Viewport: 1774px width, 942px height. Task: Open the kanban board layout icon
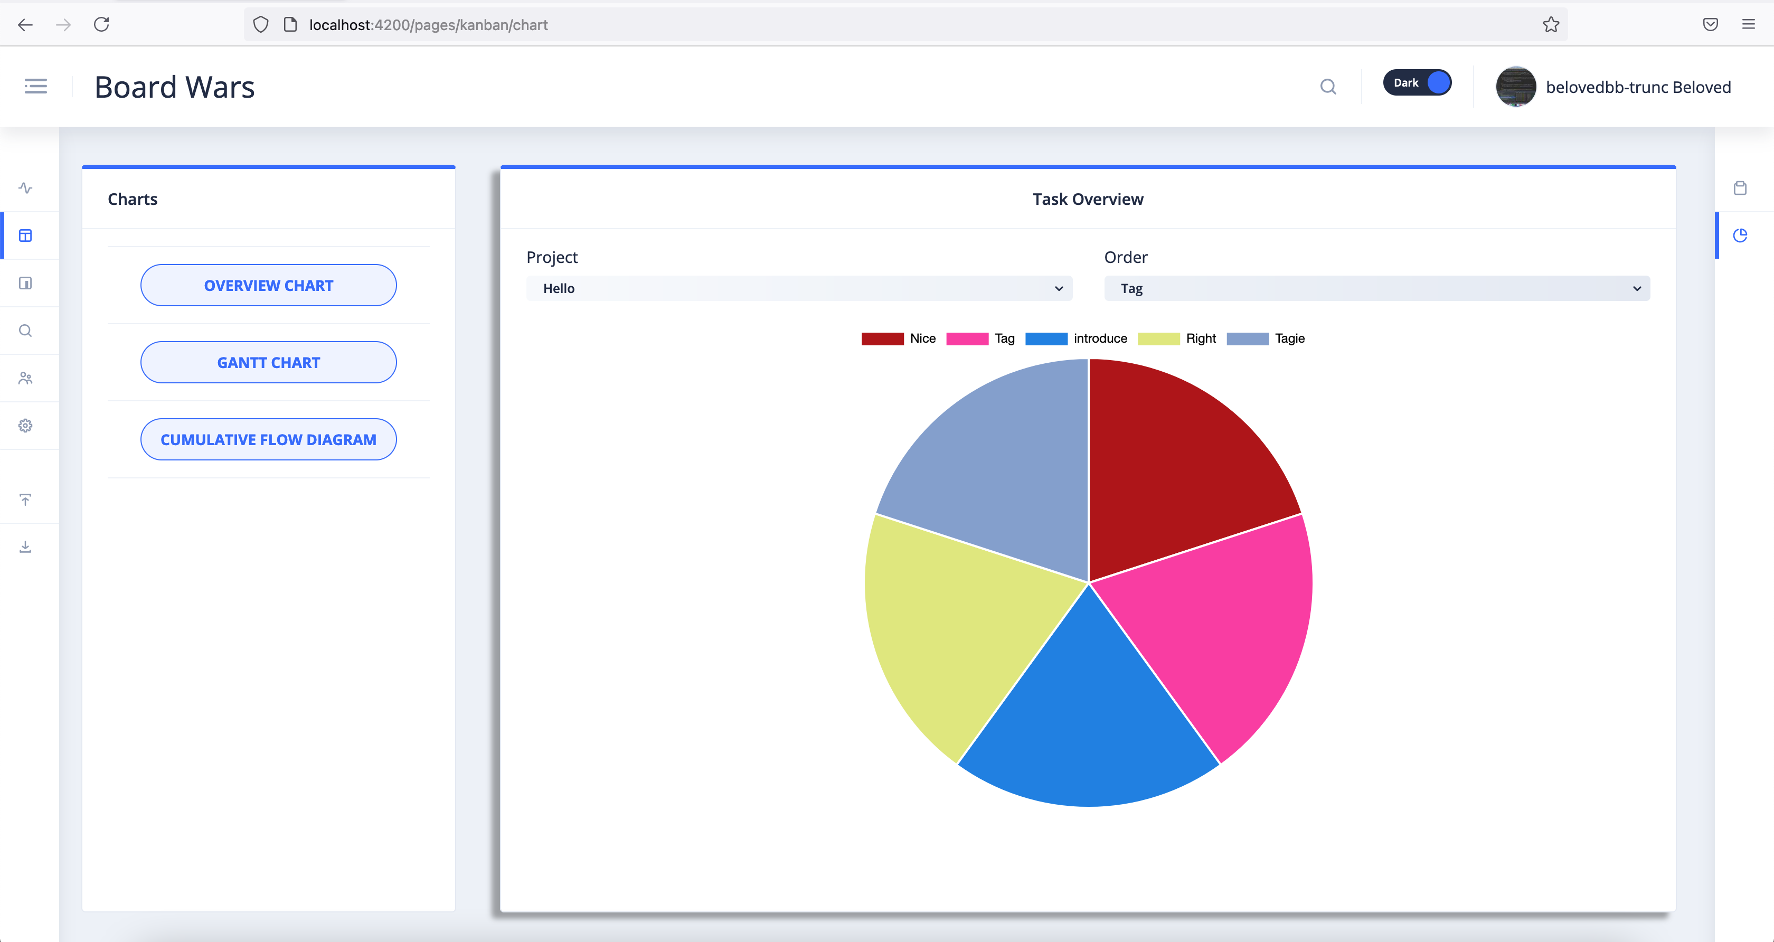25,235
